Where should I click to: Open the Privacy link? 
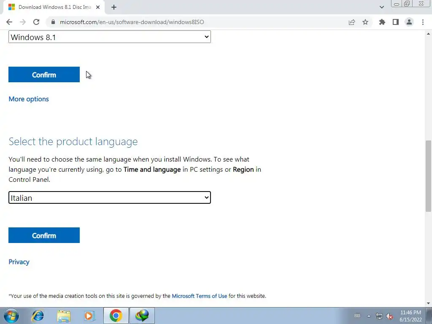click(19, 262)
